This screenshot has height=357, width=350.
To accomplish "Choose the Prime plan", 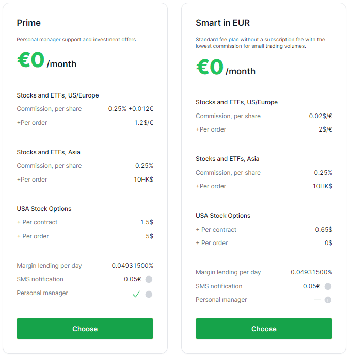I will [x=85, y=329].
